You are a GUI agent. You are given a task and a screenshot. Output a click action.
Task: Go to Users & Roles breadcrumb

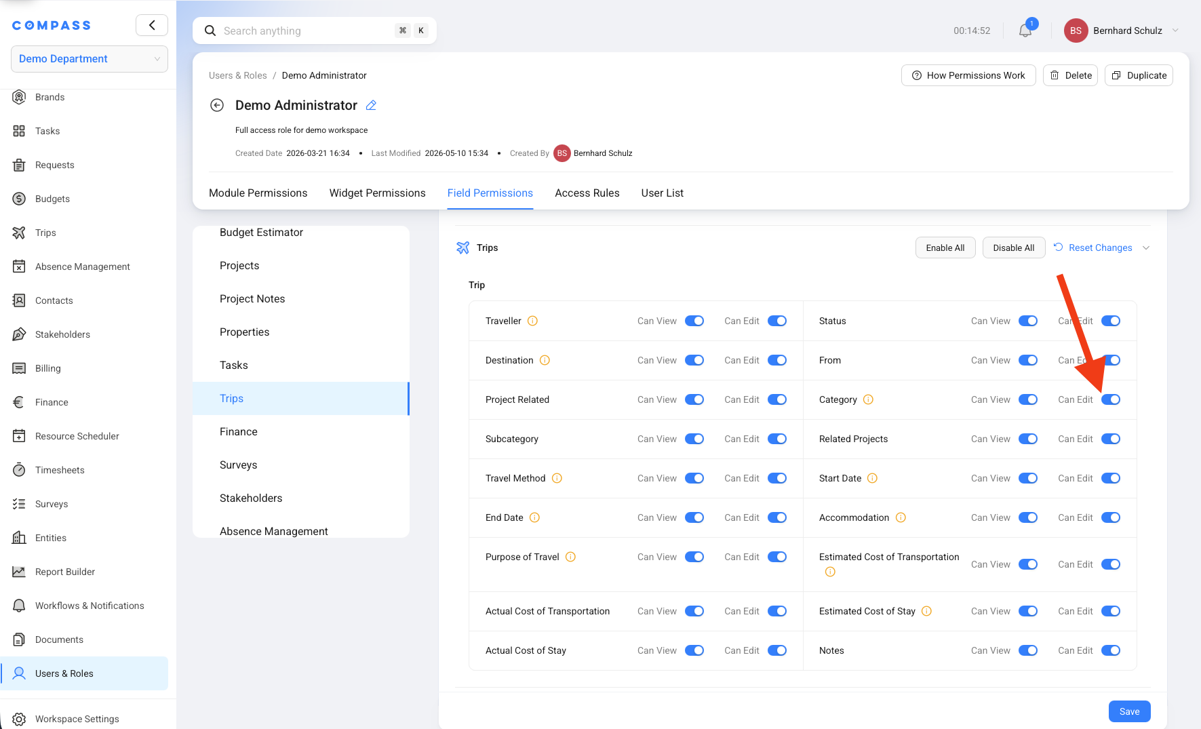pos(238,75)
